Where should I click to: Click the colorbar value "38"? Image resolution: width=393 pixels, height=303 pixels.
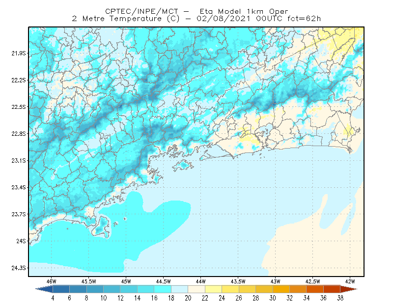[340, 298]
